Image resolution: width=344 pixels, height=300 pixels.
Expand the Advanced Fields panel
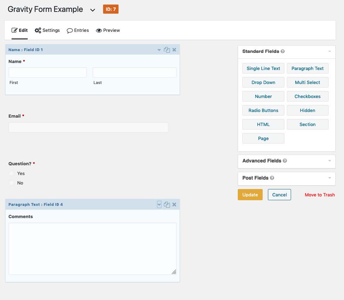[329, 161]
